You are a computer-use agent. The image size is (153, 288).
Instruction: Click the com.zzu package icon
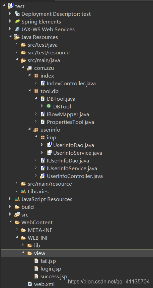click(x=30, y=68)
